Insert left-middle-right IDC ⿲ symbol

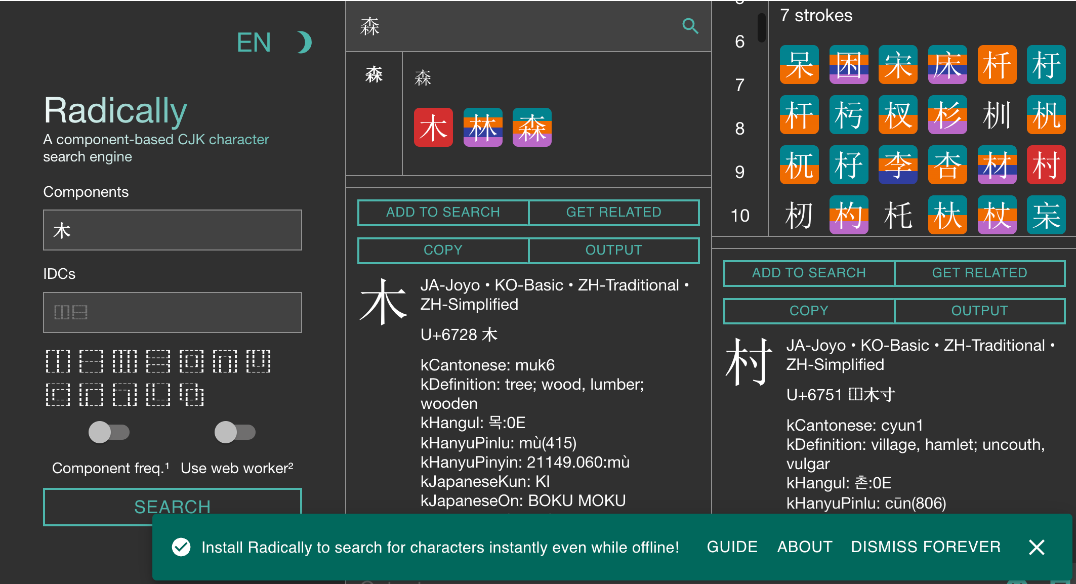pyautogui.click(x=125, y=361)
